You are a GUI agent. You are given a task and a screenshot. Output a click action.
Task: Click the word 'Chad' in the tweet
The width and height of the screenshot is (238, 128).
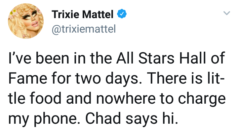pos(103,118)
